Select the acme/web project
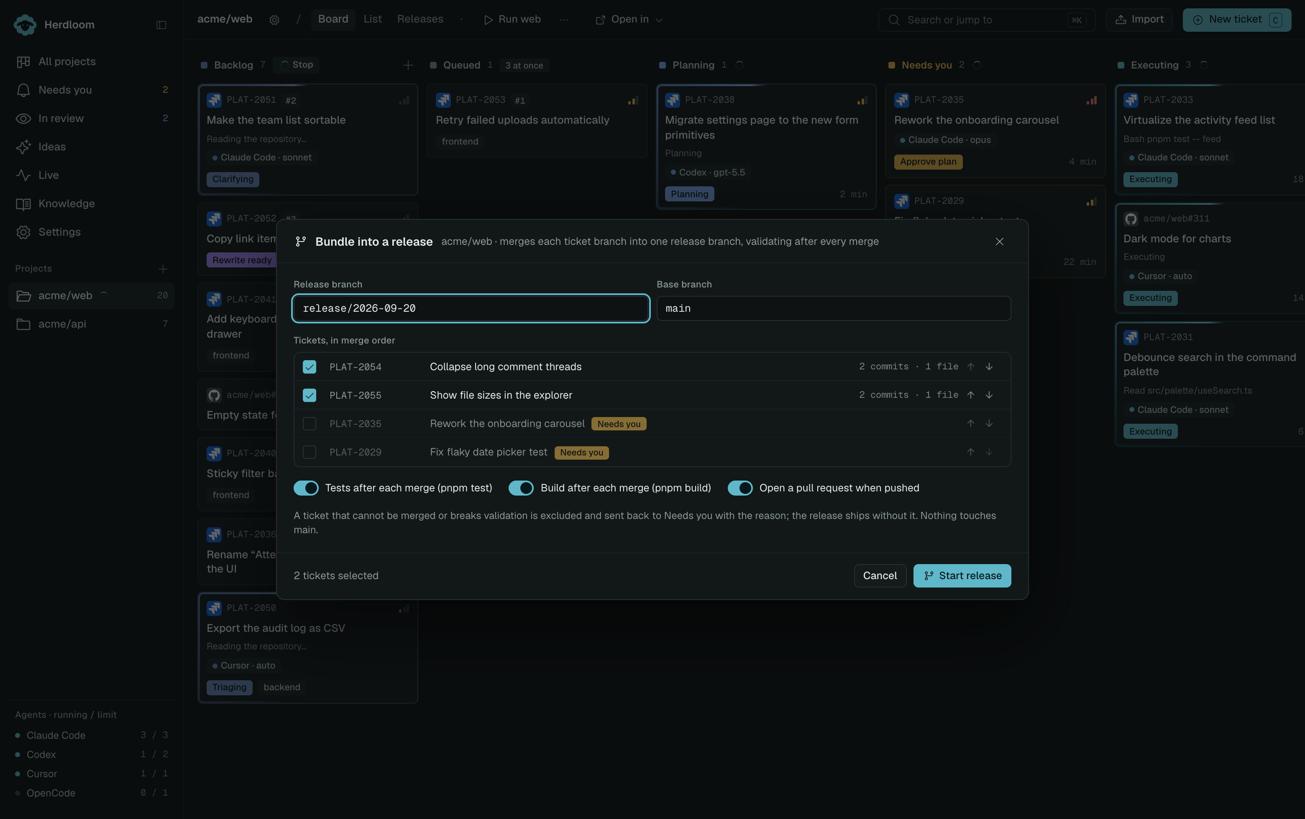Viewport: 1305px width, 819px height. (x=92, y=295)
